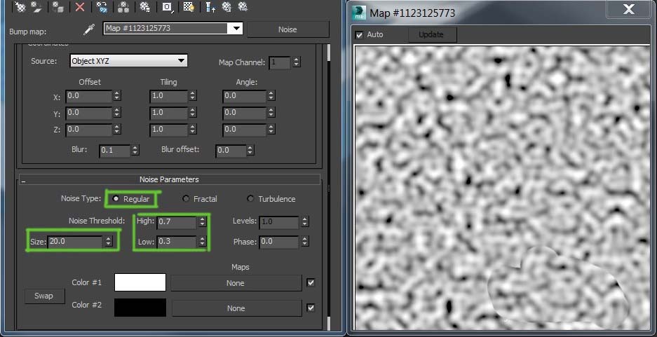
Task: Click Update in map preview window
Action: tap(432, 35)
